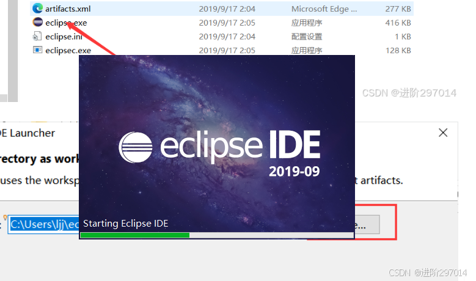
Task: Click eclipse.exe's modified date 2019/9/17 2:05
Action: (x=227, y=23)
